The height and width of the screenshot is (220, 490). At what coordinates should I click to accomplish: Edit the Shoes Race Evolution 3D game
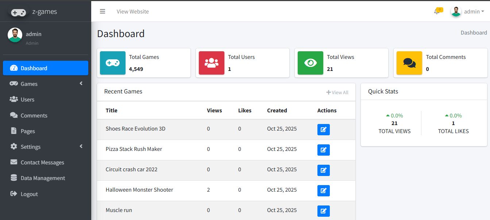click(323, 129)
